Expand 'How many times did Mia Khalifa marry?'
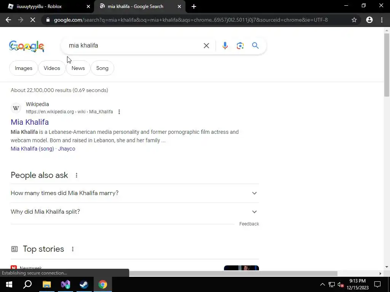Image resolution: width=390 pixels, height=292 pixels. point(135,193)
